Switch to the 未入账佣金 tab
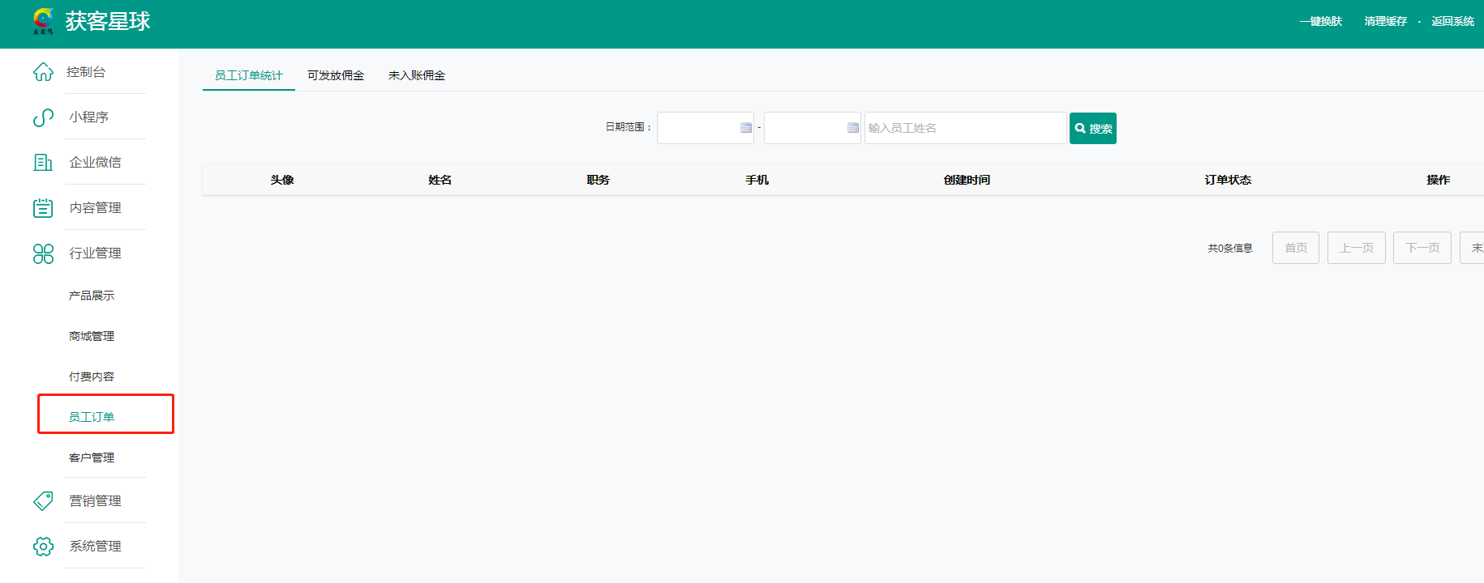The height and width of the screenshot is (583, 1484). click(417, 75)
